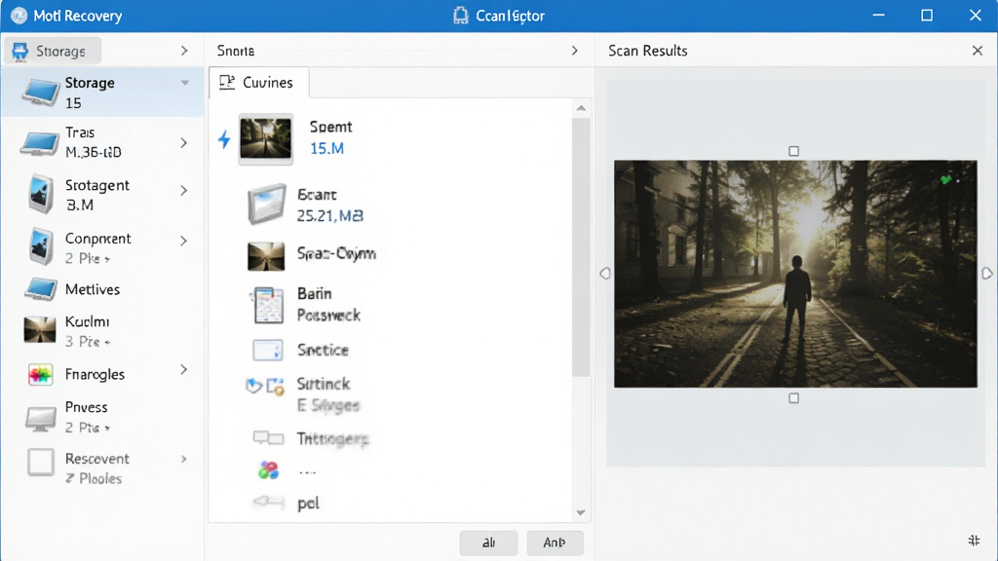Select the "pel" list row text
This screenshot has width=998, height=561.
pos(309,504)
